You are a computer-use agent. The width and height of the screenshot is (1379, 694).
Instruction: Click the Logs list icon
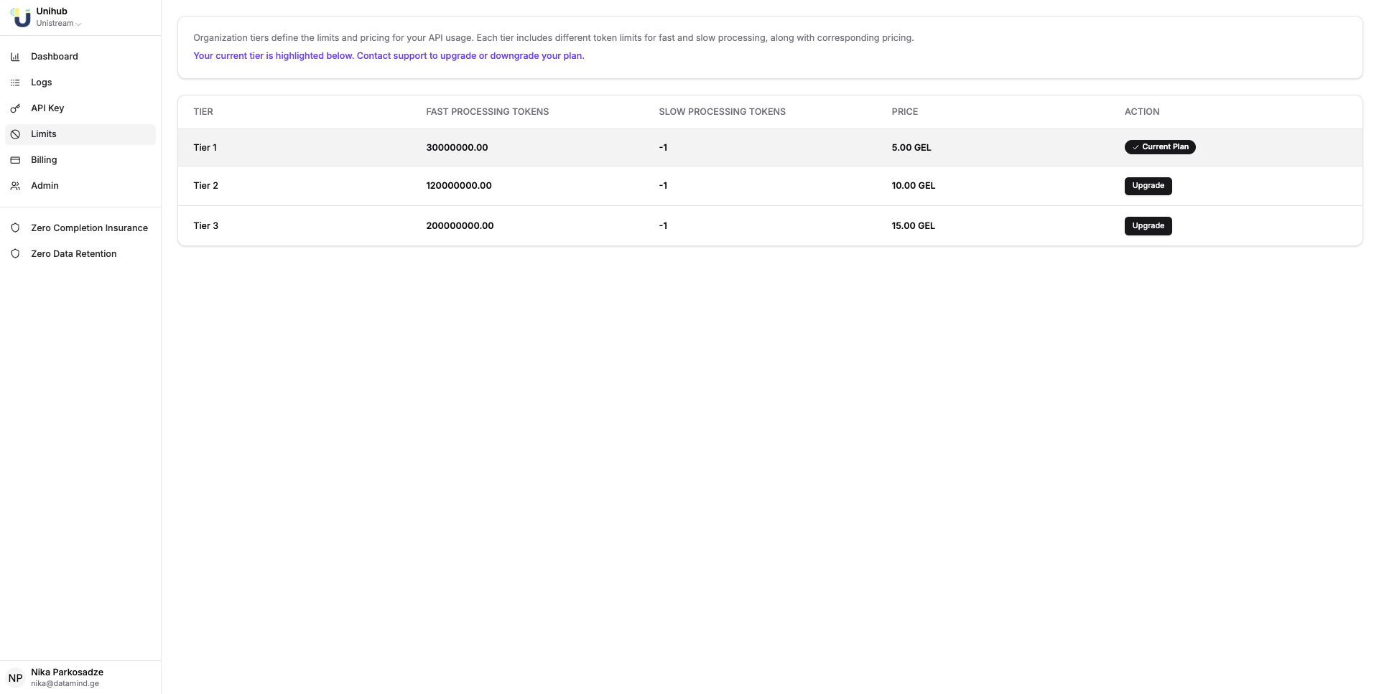coord(15,83)
